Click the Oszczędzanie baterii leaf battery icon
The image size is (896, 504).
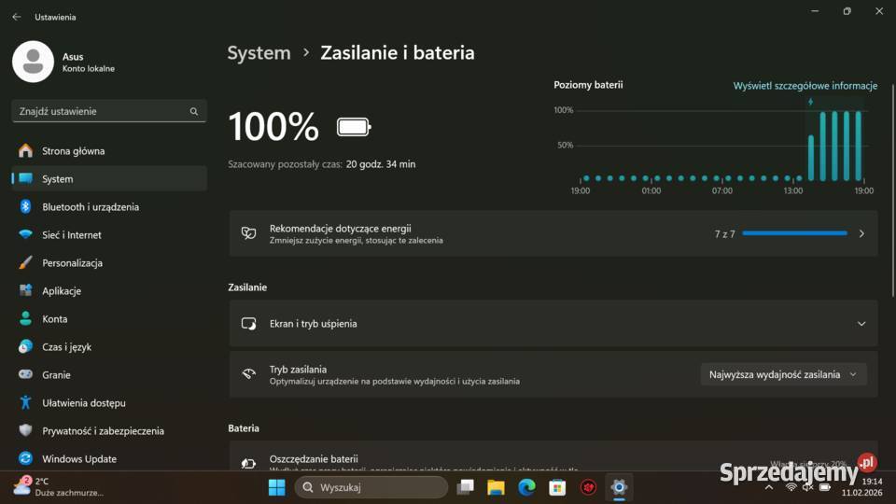tap(248, 463)
